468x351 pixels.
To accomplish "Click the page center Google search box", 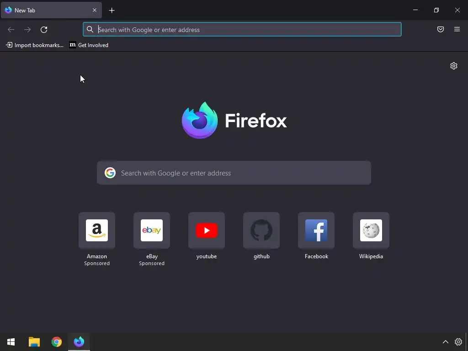I will click(234, 173).
